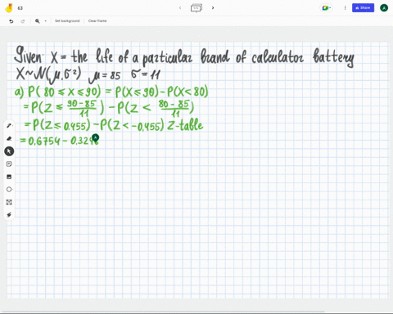Activate the Laser pointer tool
Viewport: 393px width, 314px height.
coord(9,215)
